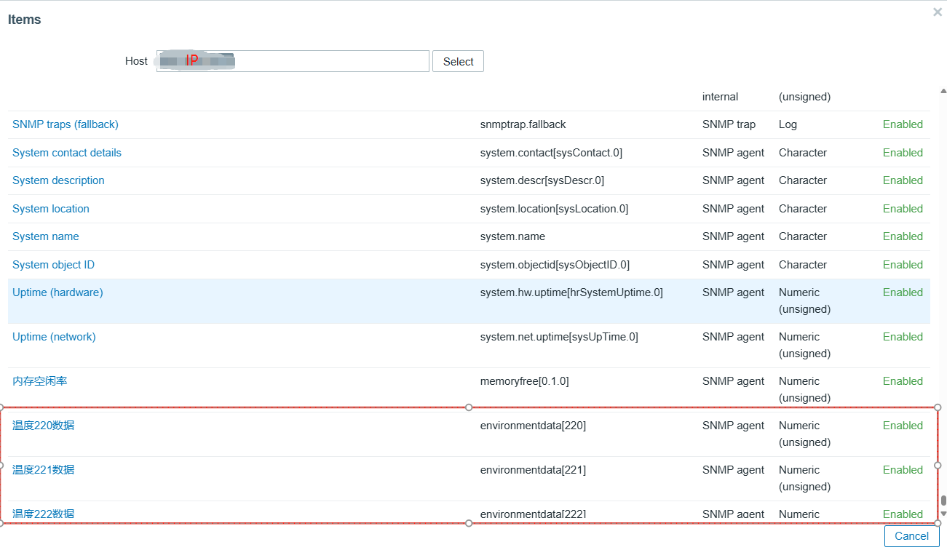
Task: Select the System object ID item
Action: 54,265
